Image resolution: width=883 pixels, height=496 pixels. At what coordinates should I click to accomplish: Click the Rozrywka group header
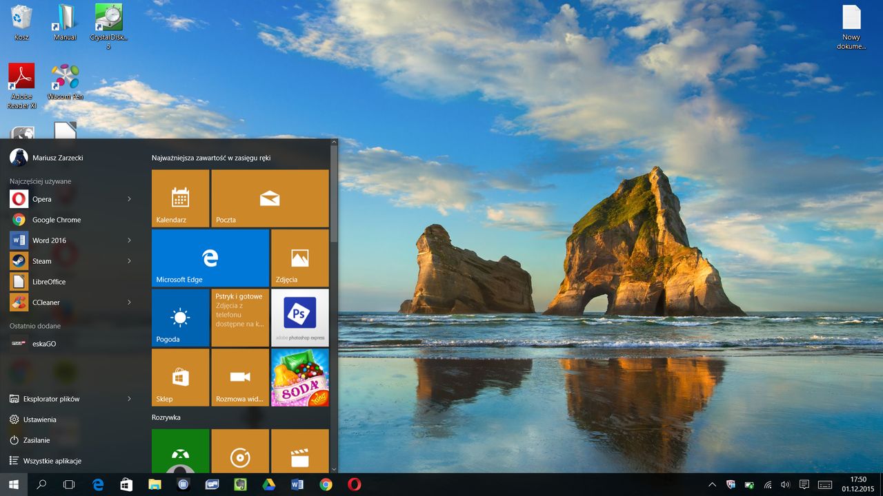pyautogui.click(x=166, y=417)
